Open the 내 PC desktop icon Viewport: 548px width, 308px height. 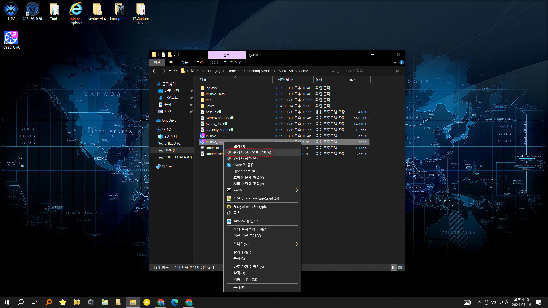click(11, 11)
